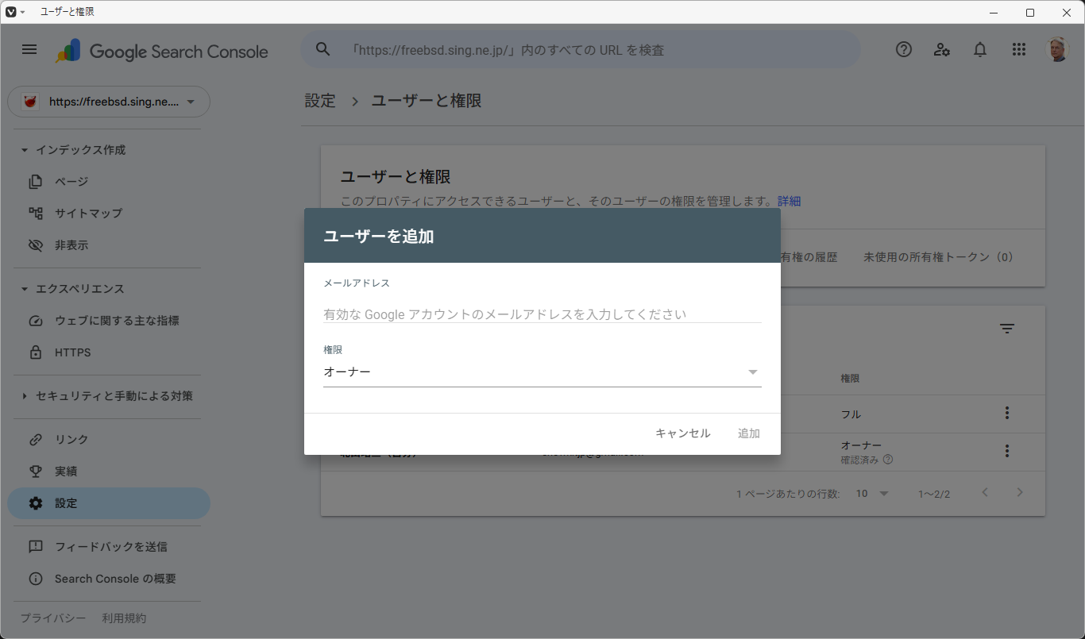Open the 詳細 link about user permissions
The height and width of the screenshot is (639, 1085).
(x=790, y=201)
